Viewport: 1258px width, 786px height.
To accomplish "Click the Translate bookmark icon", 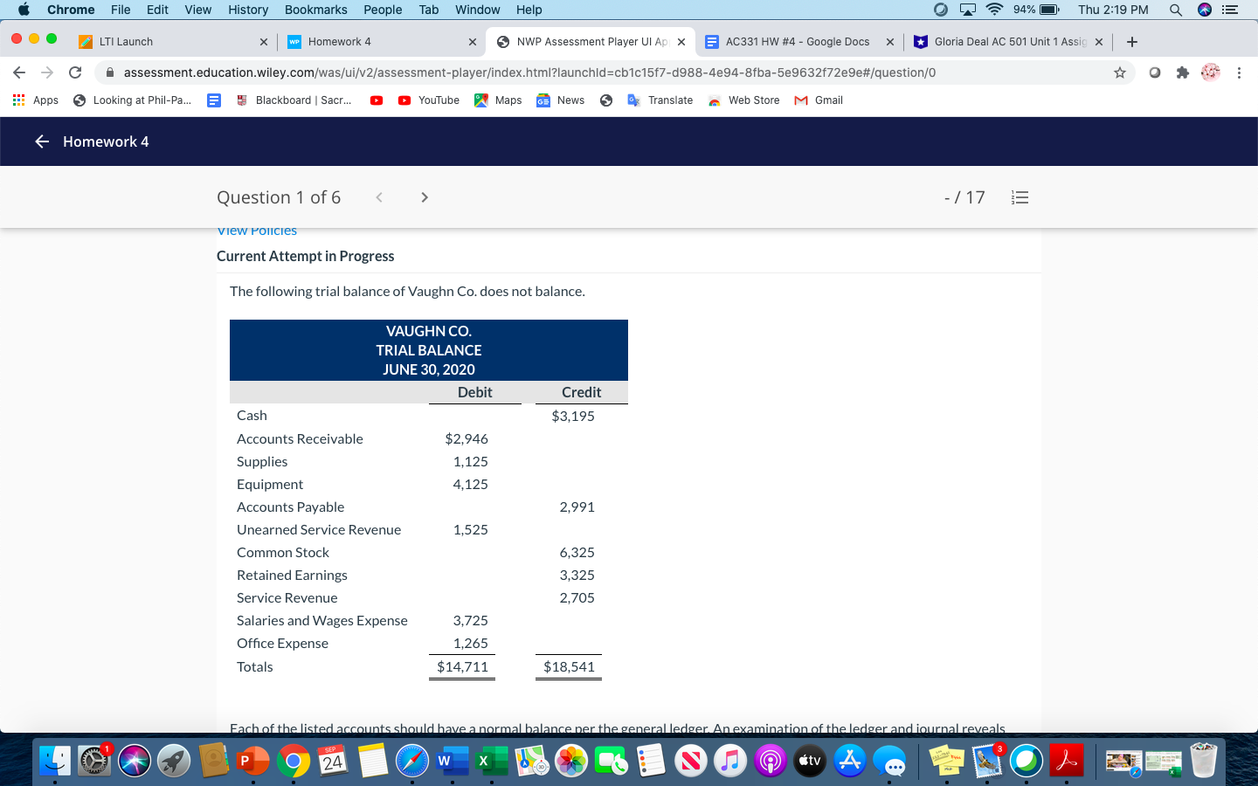I will 633,100.
